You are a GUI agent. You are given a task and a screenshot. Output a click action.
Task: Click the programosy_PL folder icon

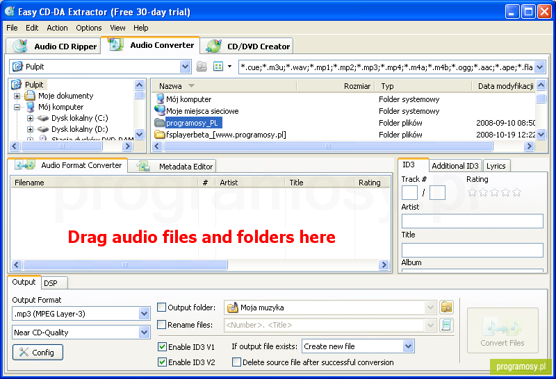click(x=160, y=123)
